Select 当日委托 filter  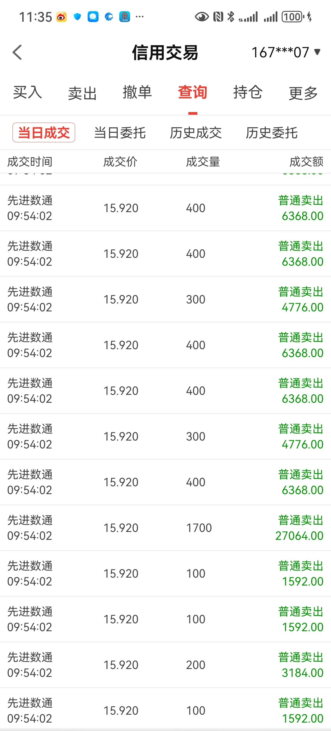point(119,133)
